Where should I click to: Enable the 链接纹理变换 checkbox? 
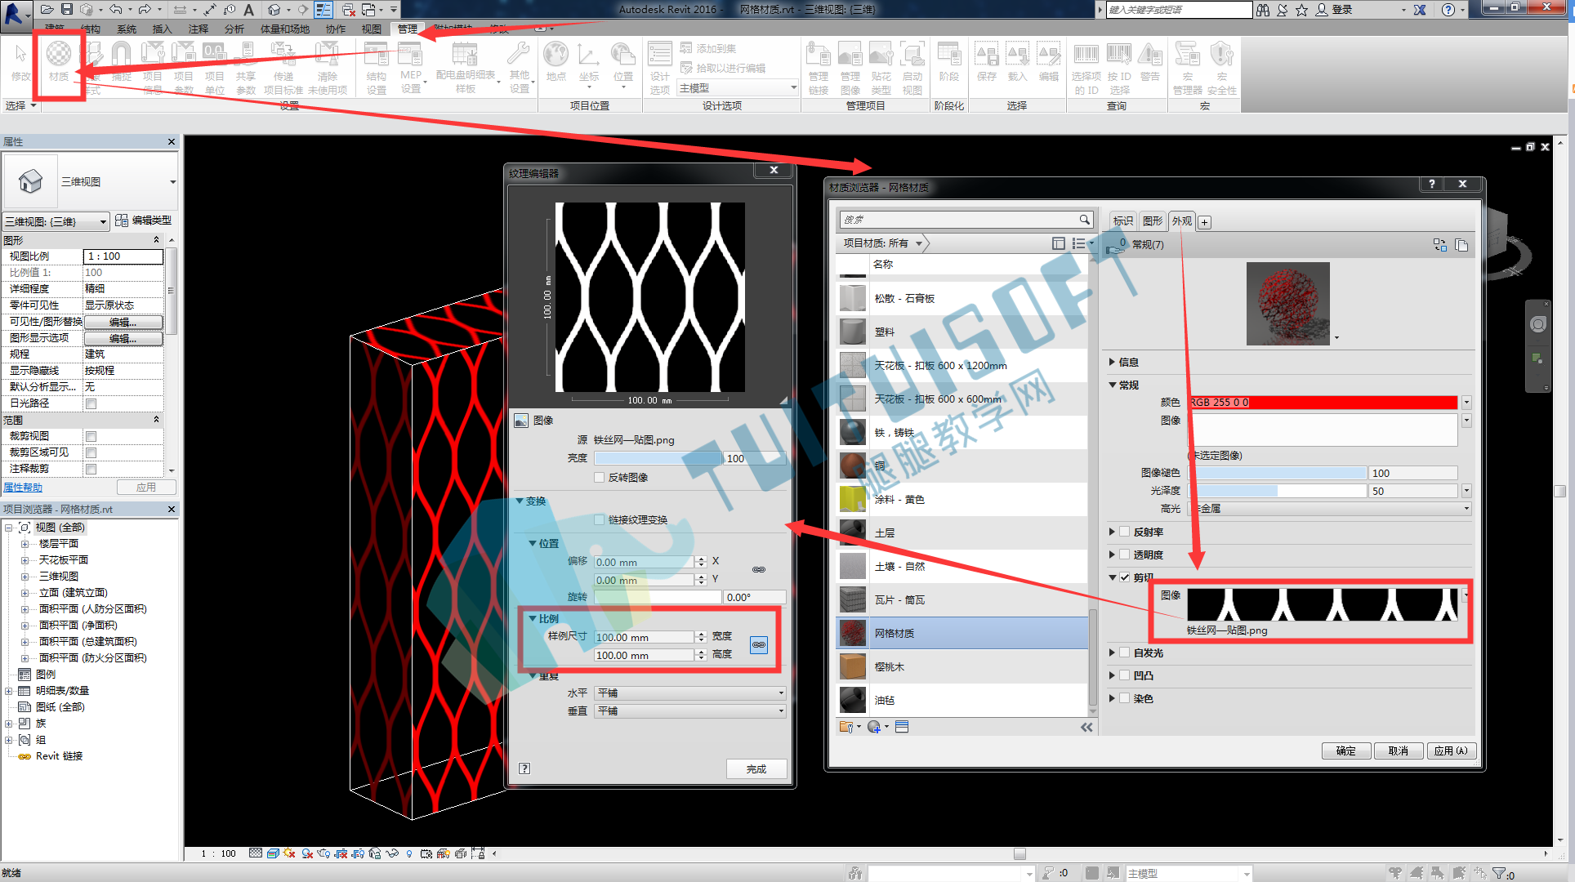[x=600, y=519]
